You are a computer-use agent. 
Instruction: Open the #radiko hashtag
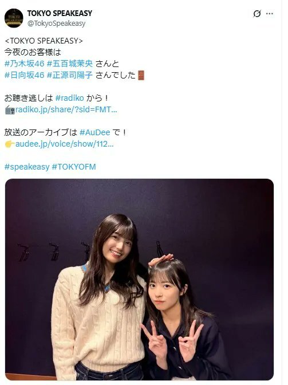(70, 98)
